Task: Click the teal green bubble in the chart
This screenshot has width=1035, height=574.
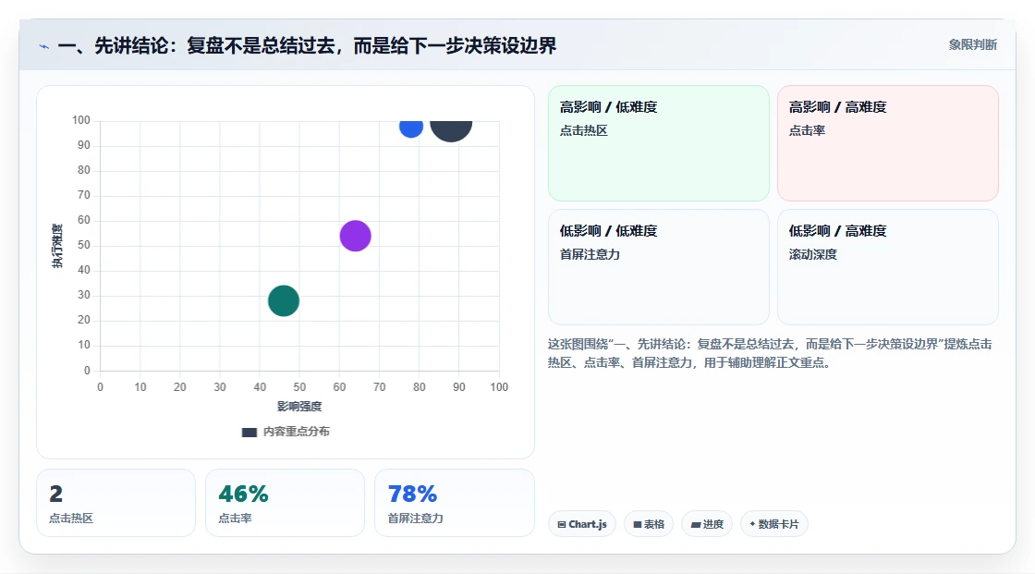Action: [x=284, y=300]
